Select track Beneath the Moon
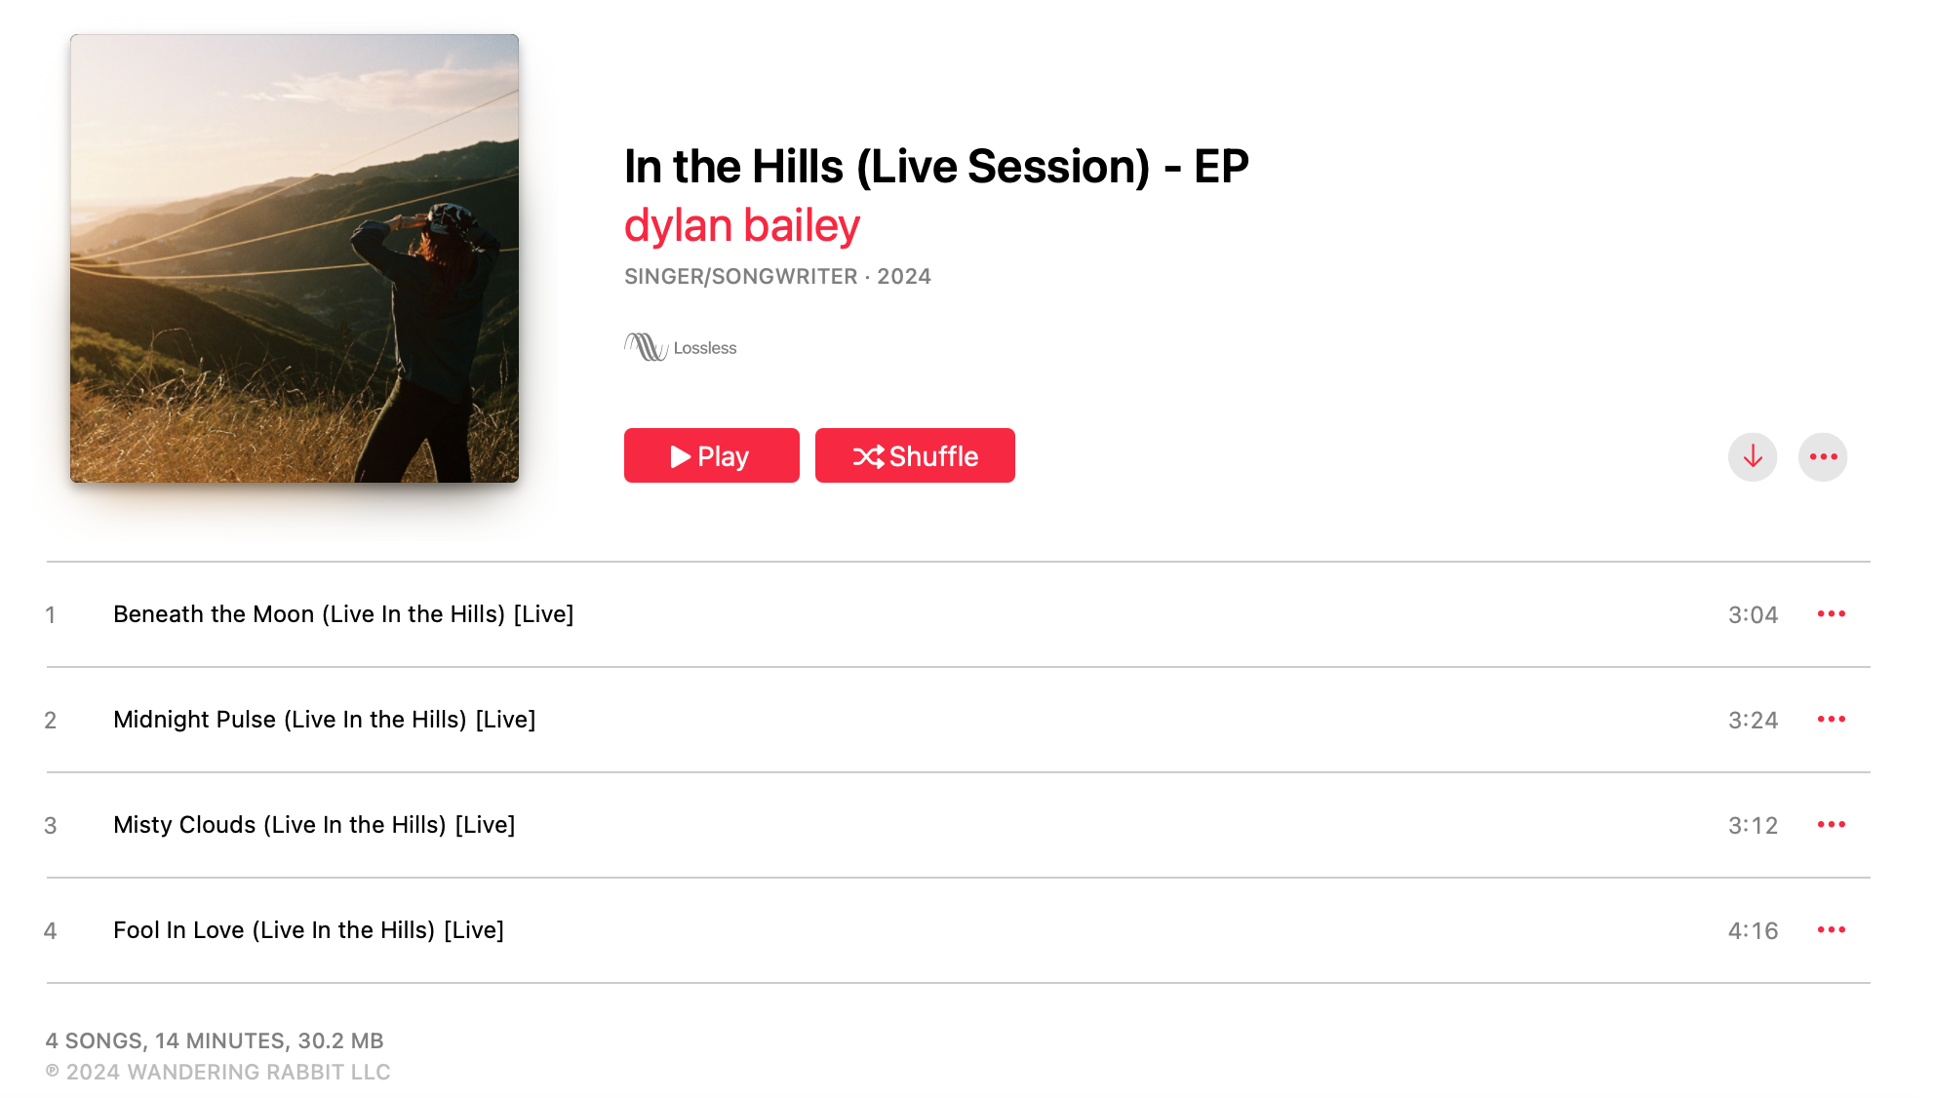Viewport: 1933px width, 1098px height. 343,613
